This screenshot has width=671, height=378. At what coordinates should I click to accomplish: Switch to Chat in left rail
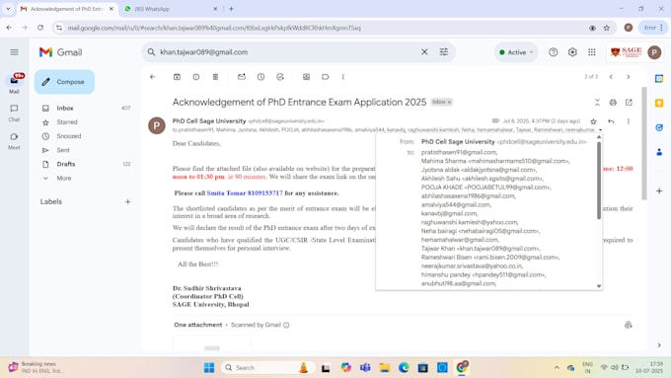click(x=14, y=113)
